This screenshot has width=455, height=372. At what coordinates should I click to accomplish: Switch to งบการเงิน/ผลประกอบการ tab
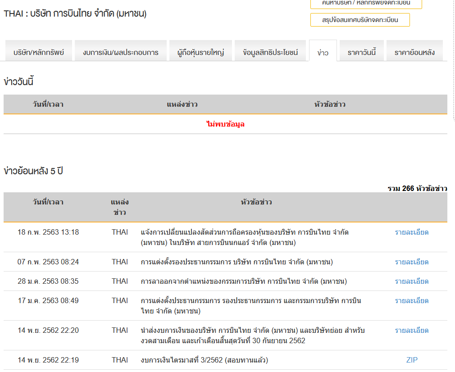tap(121, 51)
